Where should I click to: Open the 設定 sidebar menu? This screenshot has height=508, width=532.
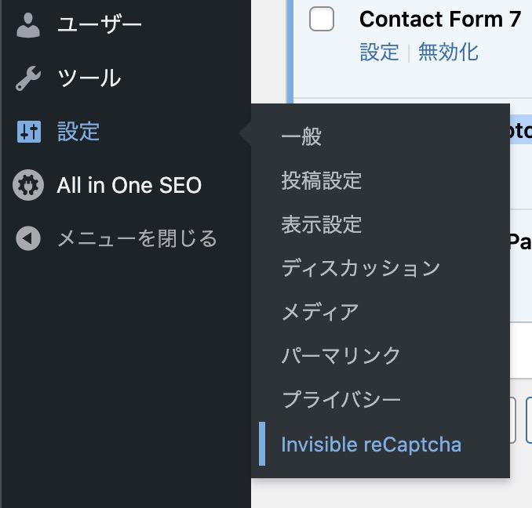tap(78, 132)
